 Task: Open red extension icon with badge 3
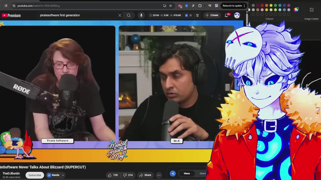180,6
